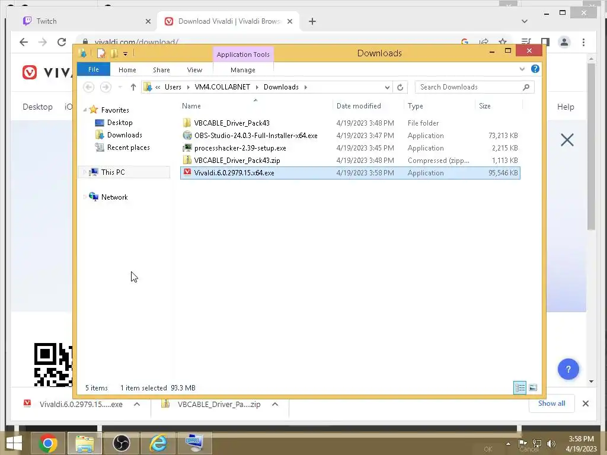Open Chrome tab search chevron
The width and height of the screenshot is (607, 455).
click(524, 21)
